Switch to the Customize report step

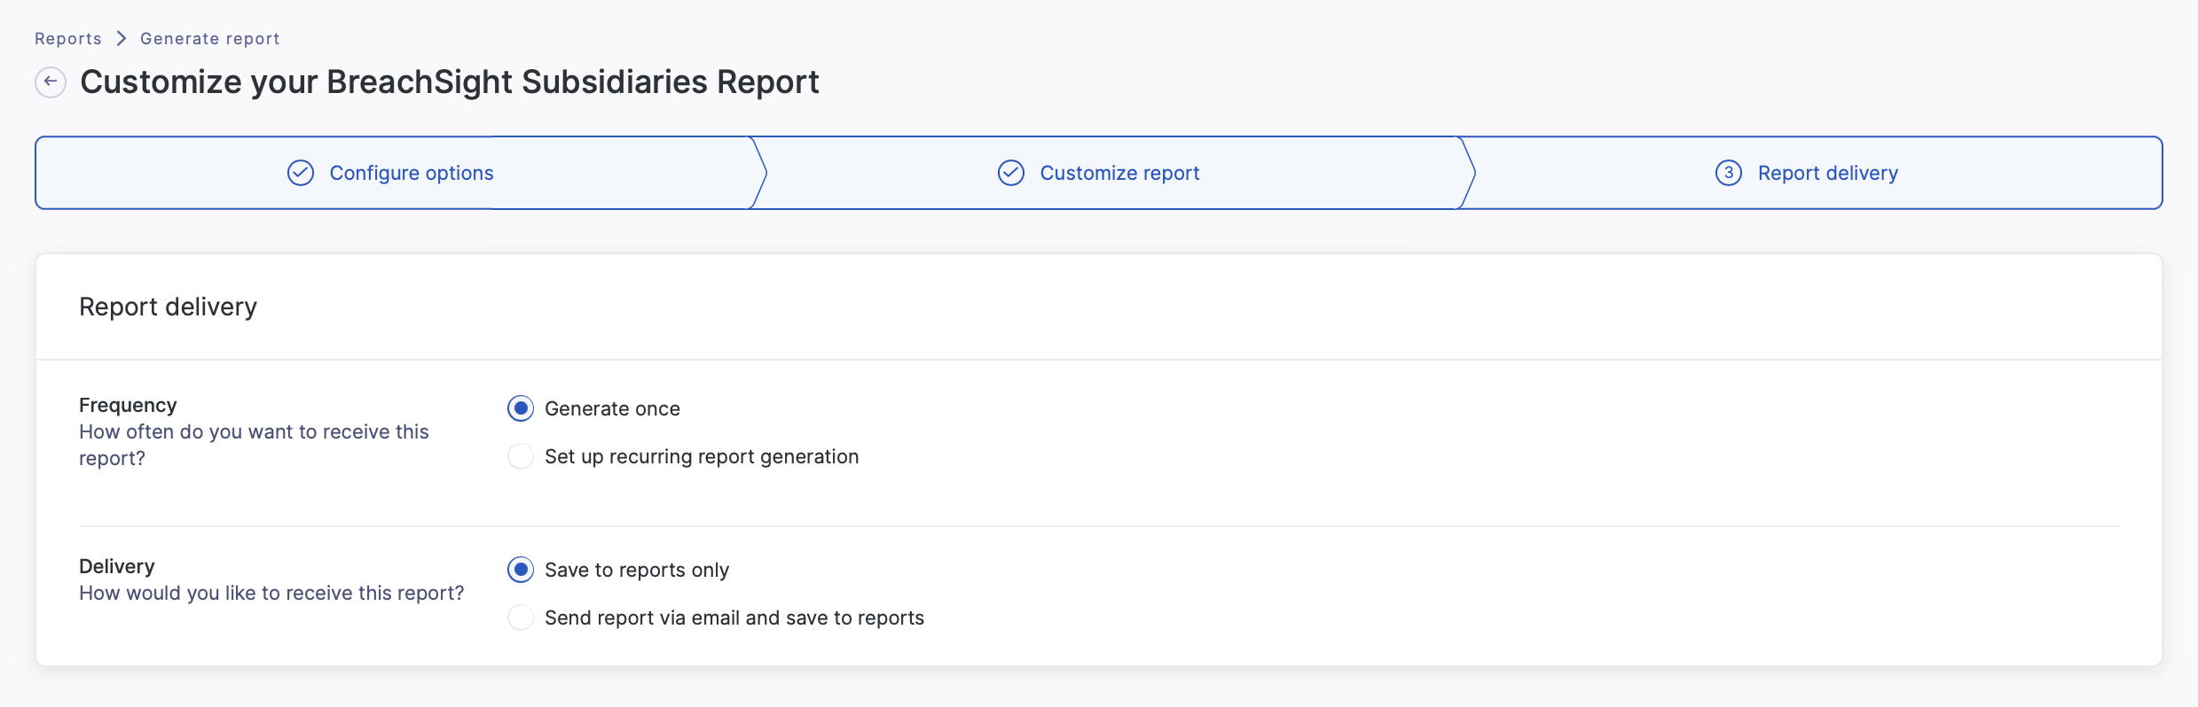pos(1119,173)
